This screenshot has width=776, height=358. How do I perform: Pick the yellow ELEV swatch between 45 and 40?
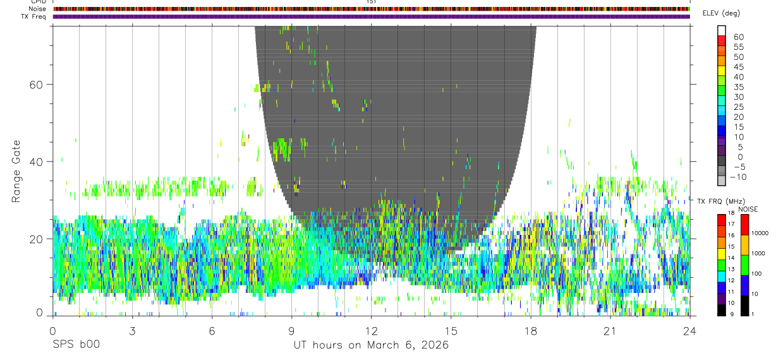(722, 70)
